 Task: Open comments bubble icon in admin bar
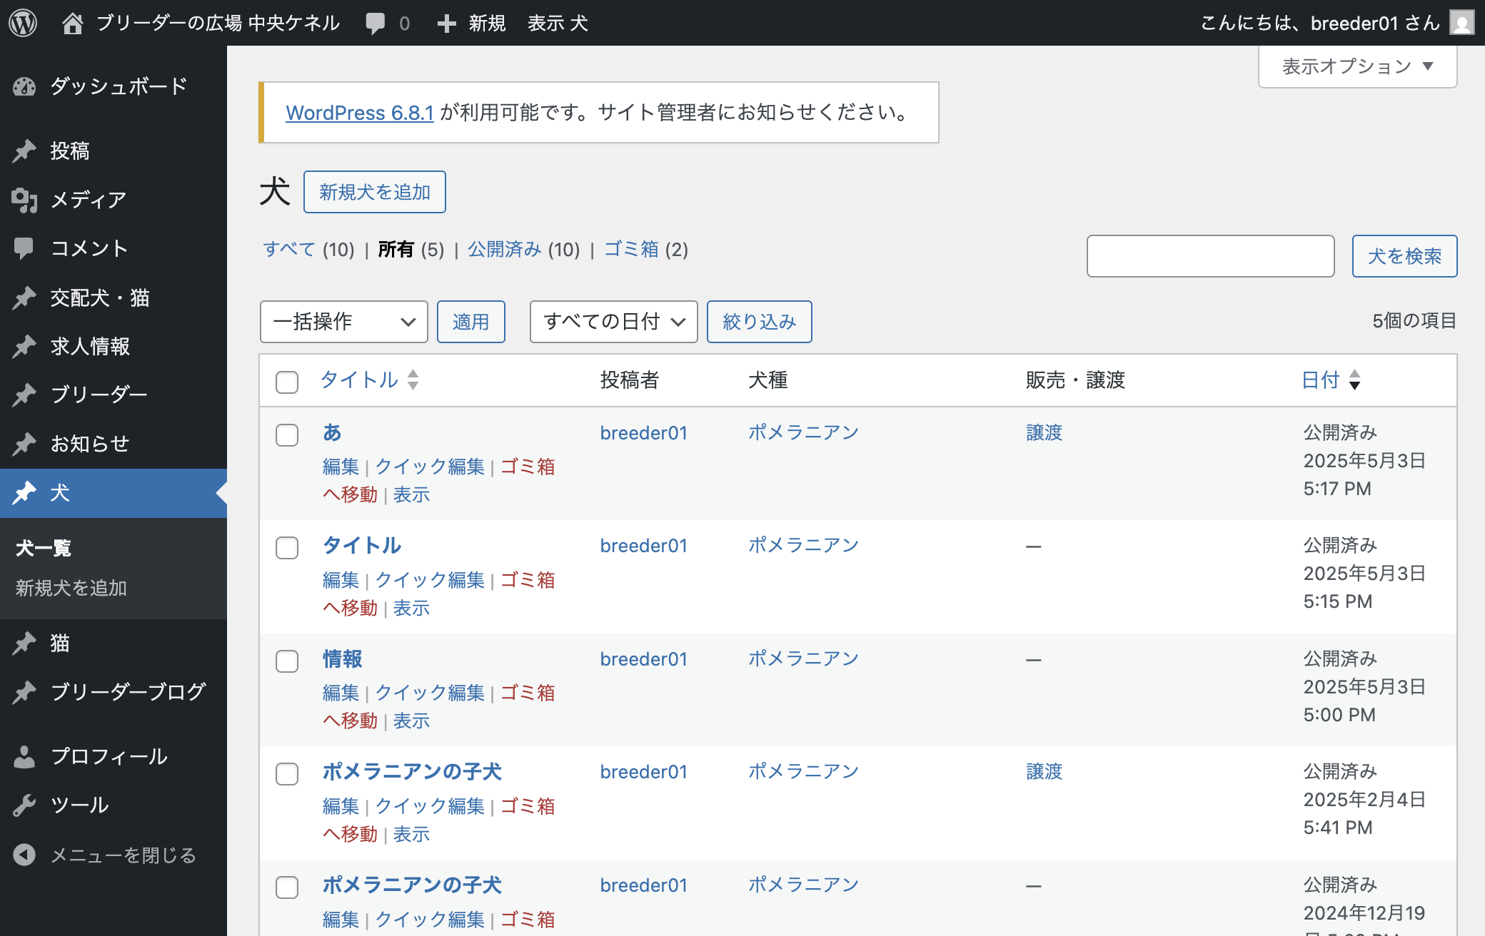(376, 24)
